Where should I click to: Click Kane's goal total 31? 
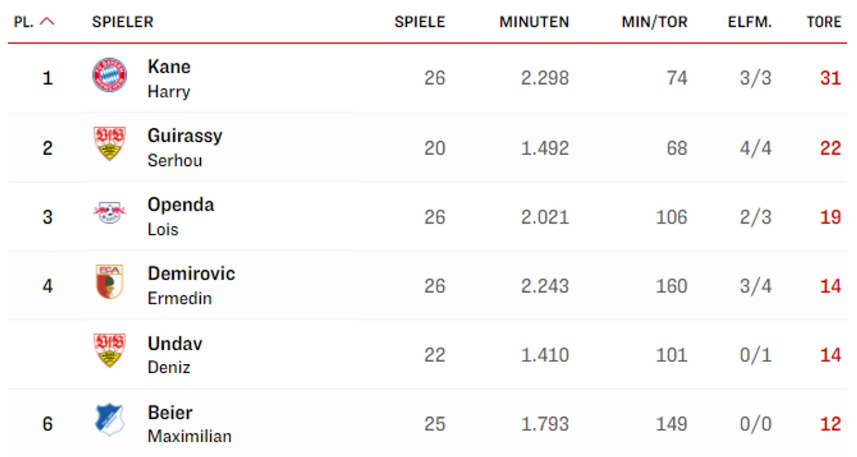click(x=831, y=78)
